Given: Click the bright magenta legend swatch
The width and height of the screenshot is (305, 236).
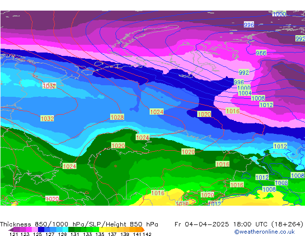Looking at the screenshot, I should pos(29,230).
